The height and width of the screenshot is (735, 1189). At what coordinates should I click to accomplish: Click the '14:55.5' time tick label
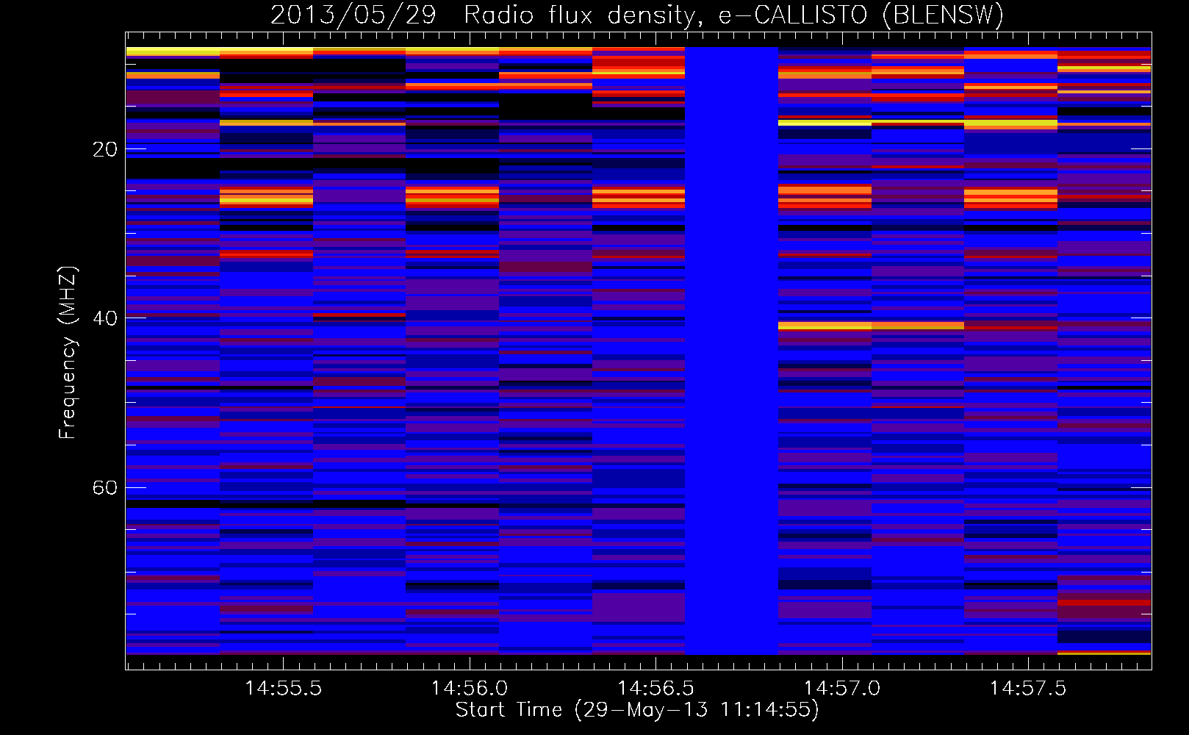click(283, 689)
